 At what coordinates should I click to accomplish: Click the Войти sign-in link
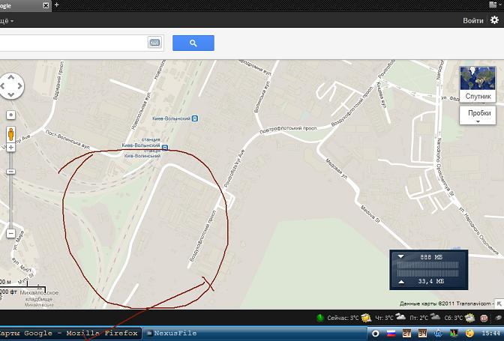tap(472, 20)
